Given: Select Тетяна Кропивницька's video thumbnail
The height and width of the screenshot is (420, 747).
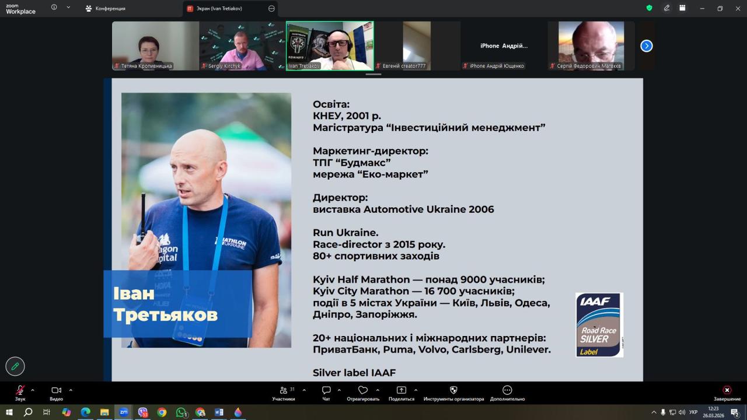Looking at the screenshot, I should pyautogui.click(x=155, y=46).
